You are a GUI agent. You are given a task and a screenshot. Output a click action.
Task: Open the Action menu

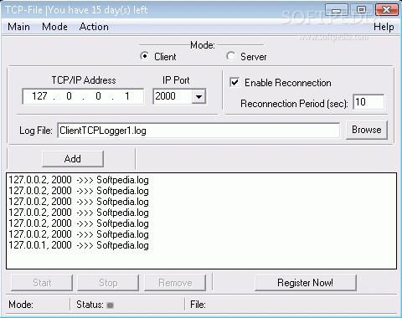(94, 27)
